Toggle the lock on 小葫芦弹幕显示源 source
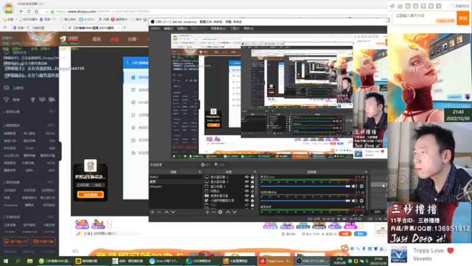Viewport: 472px width, 266px height. (253, 200)
